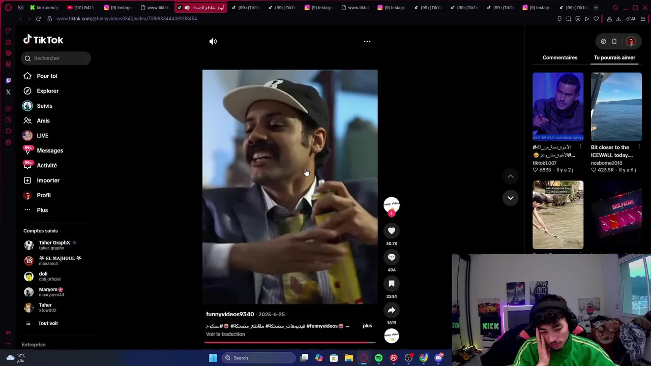Click the tiktok.com address bar URL

tap(127, 19)
